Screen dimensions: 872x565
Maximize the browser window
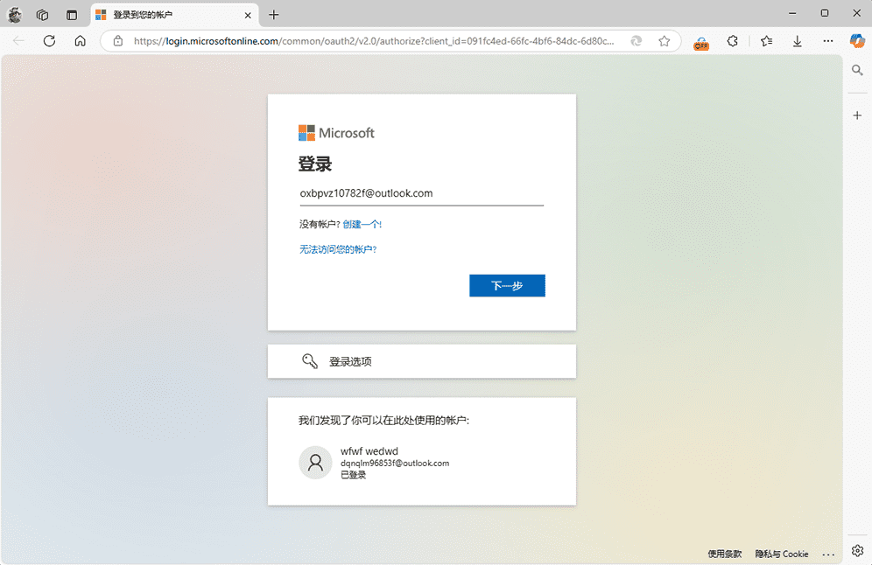click(x=825, y=13)
